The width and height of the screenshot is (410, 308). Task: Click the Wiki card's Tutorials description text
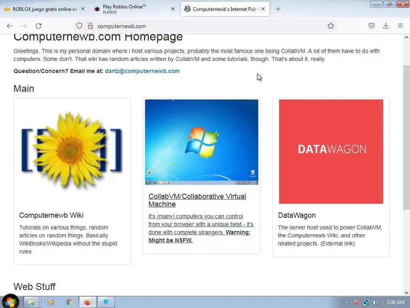click(68, 239)
